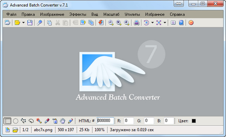Viewport: 226px width, 137px height.
Task: Open the Избранное menu
Action: [155, 14]
